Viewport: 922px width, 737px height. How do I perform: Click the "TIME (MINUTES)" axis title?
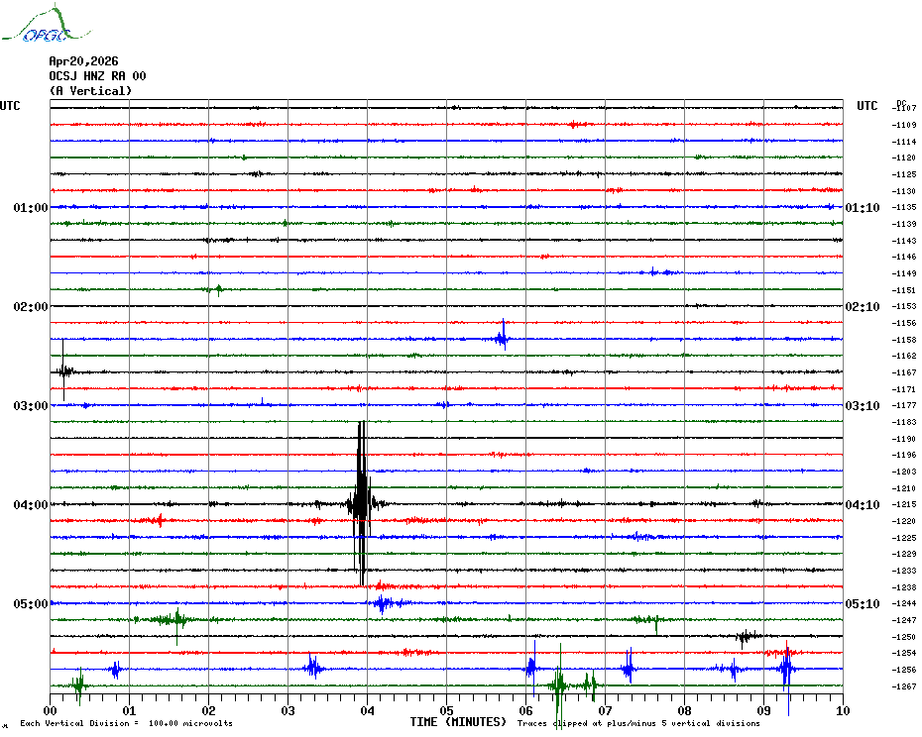coord(458,722)
